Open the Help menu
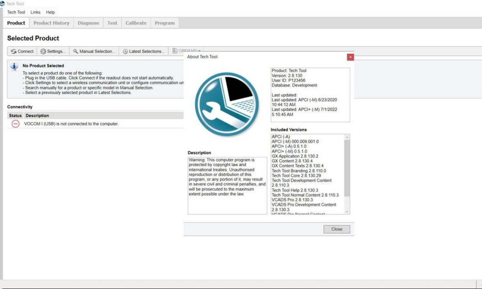Screen dimensions: 482x289 (x=50, y=12)
